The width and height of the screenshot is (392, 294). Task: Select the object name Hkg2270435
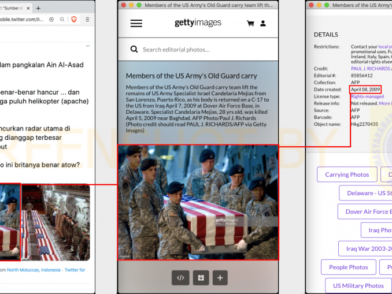point(364,124)
